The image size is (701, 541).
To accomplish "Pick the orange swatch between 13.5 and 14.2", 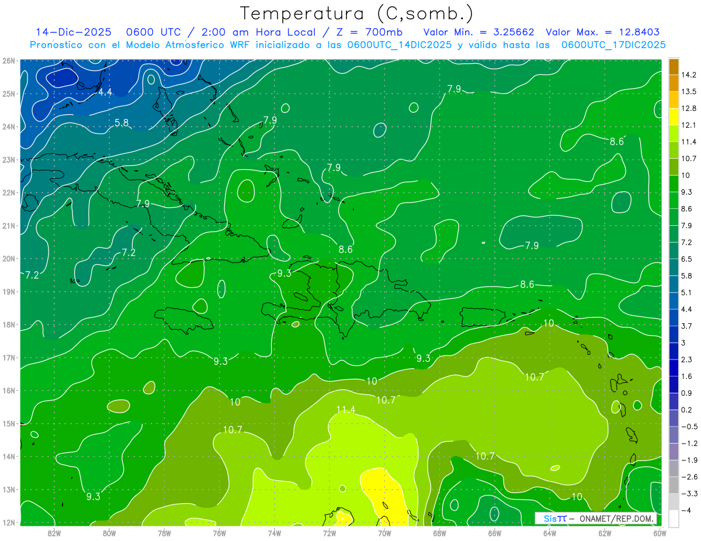I will (674, 83).
